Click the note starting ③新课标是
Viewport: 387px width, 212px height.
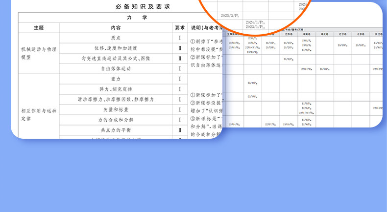point(206,127)
